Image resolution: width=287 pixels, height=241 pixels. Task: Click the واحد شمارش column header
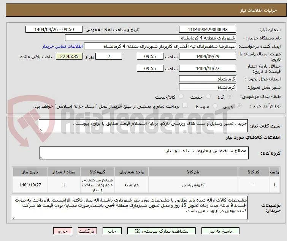coord(132,172)
